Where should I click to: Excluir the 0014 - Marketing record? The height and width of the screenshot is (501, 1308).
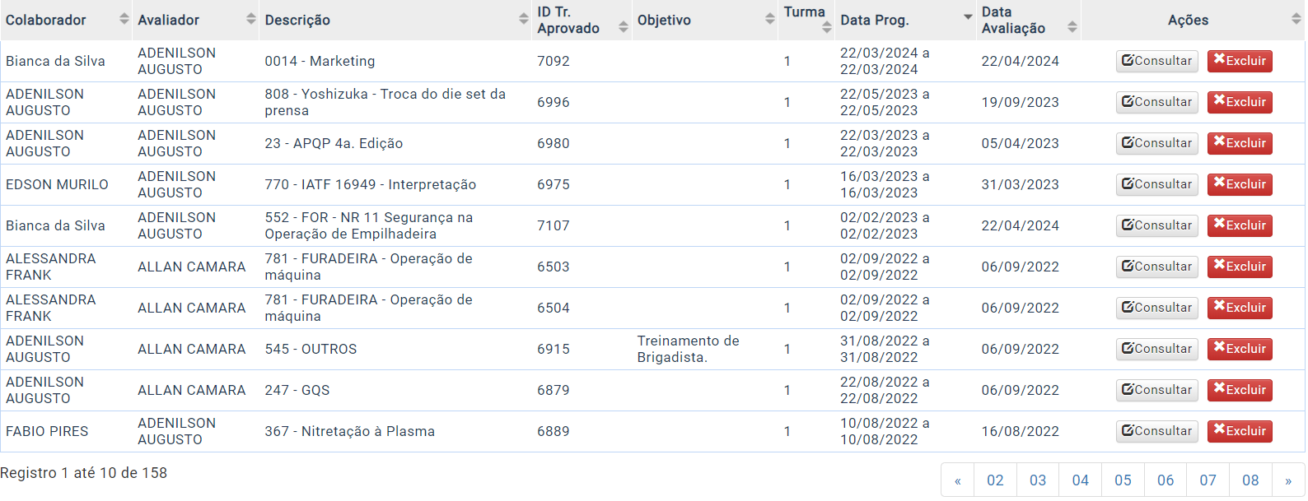[x=1240, y=61]
